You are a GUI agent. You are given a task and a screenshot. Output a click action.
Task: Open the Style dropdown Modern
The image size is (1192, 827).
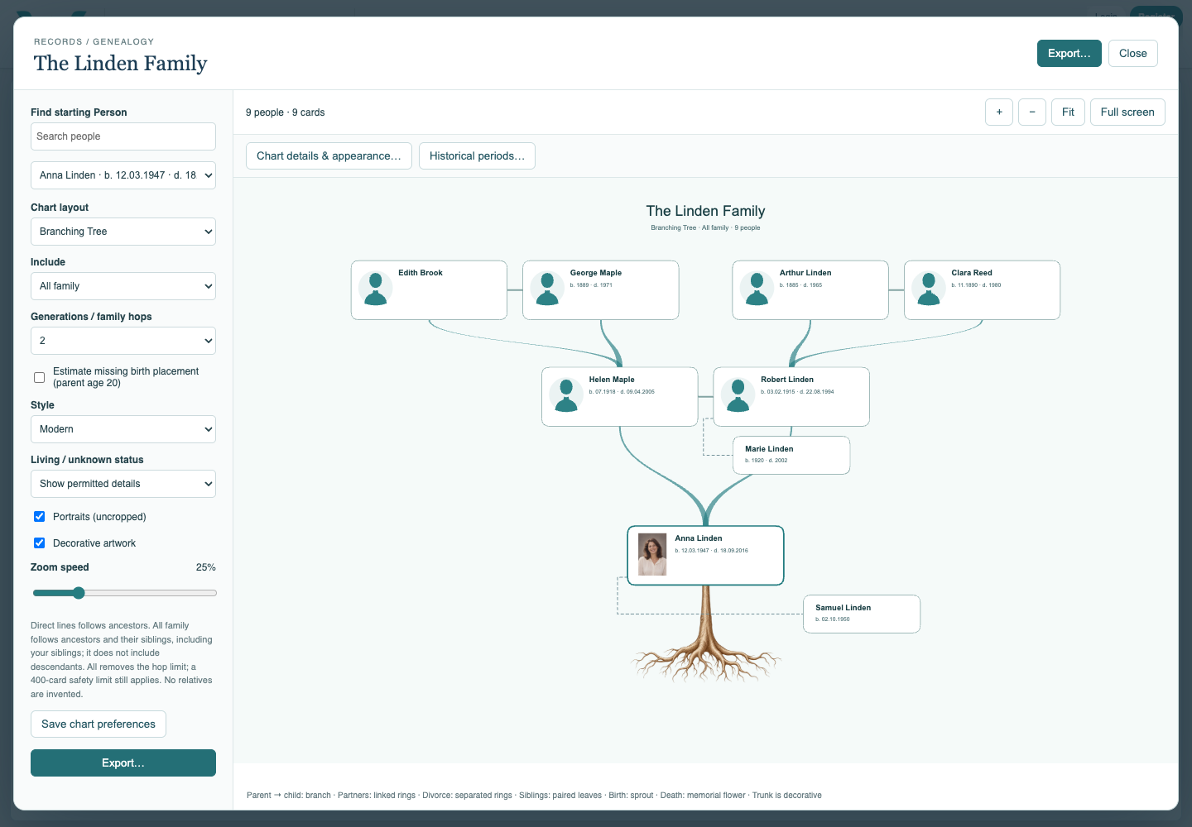pos(123,429)
